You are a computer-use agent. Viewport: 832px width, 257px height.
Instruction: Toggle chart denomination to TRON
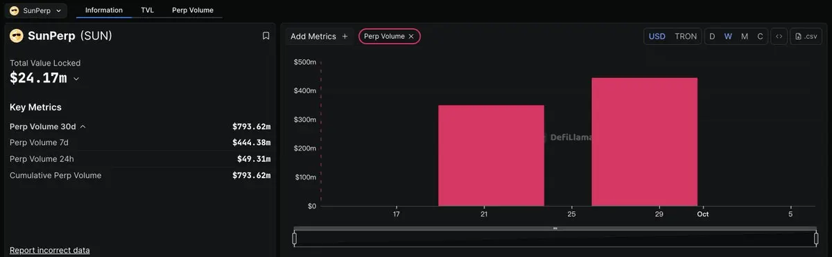click(686, 37)
